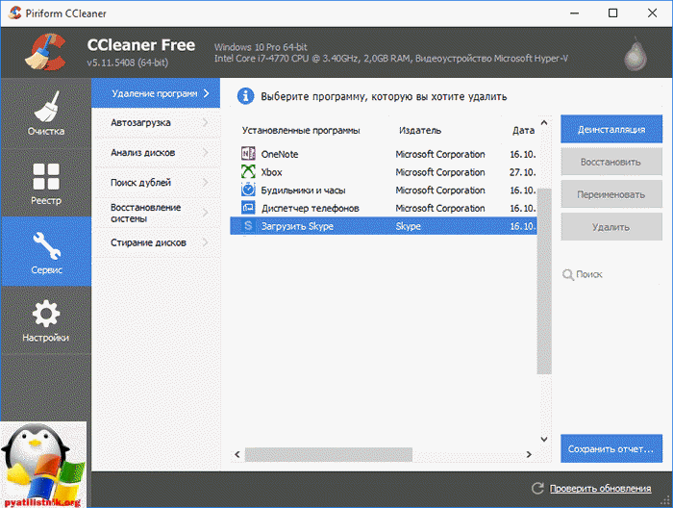Click Проверить обновления link
The width and height of the screenshot is (673, 508).
coord(600,488)
